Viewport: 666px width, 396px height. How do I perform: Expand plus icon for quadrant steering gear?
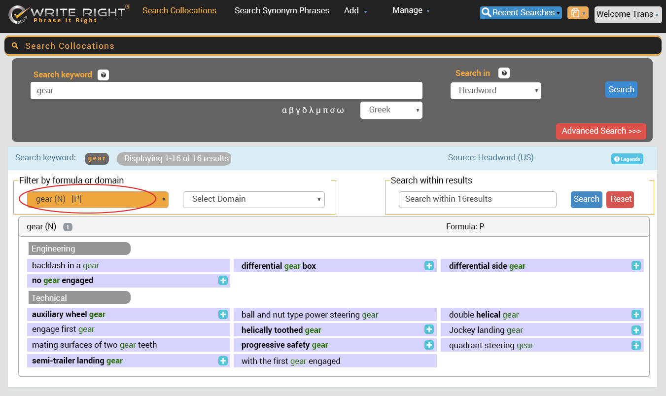click(x=636, y=346)
